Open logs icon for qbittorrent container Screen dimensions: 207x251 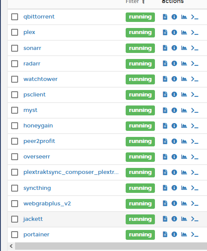tap(165, 17)
